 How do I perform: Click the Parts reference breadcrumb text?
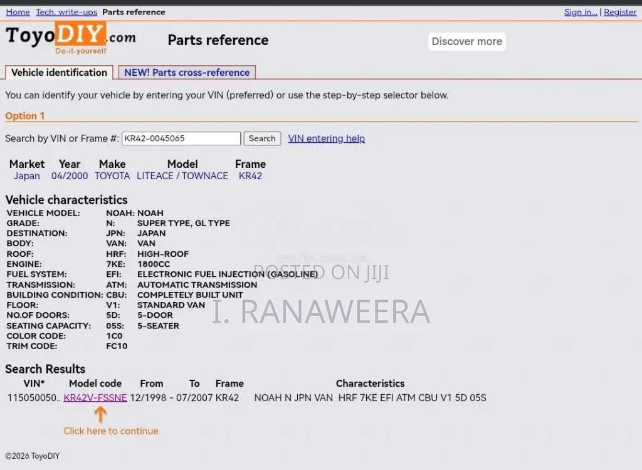(x=134, y=12)
